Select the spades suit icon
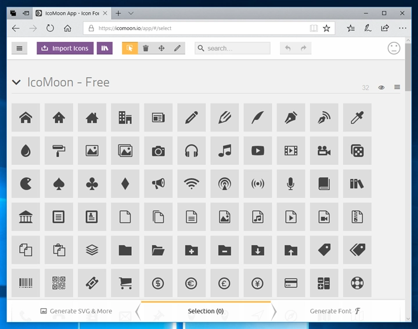The height and width of the screenshot is (329, 418). point(59,183)
